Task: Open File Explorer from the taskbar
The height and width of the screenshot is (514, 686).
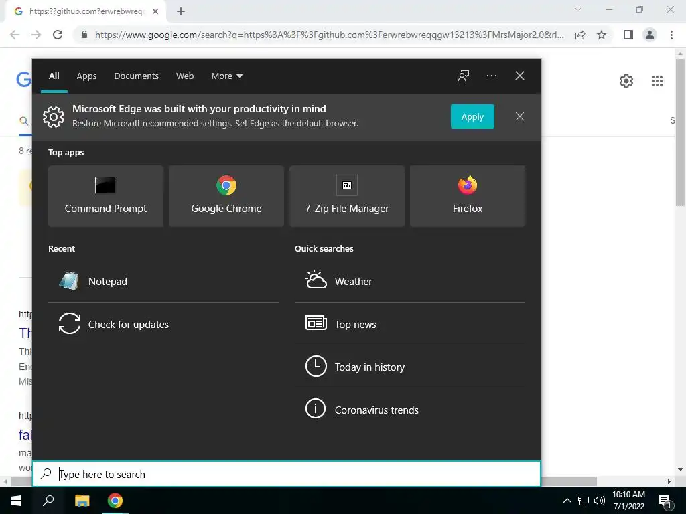Action: click(x=82, y=501)
